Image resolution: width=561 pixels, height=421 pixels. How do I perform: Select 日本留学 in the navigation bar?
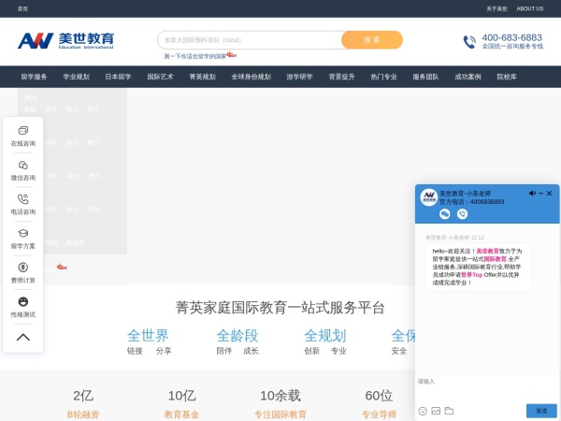click(118, 77)
